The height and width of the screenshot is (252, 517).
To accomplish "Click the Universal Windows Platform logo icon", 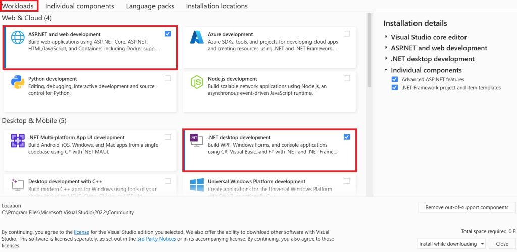I will (197, 185).
